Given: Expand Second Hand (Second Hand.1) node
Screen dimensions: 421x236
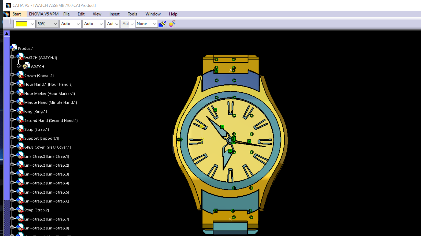Looking at the screenshot, I should [12, 120].
